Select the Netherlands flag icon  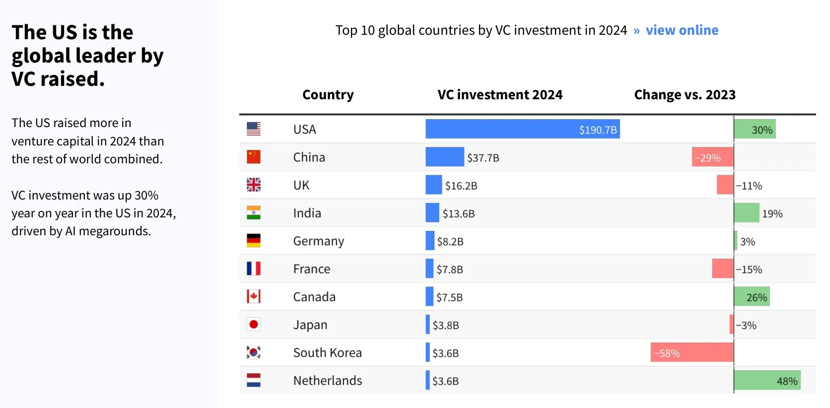tap(254, 380)
